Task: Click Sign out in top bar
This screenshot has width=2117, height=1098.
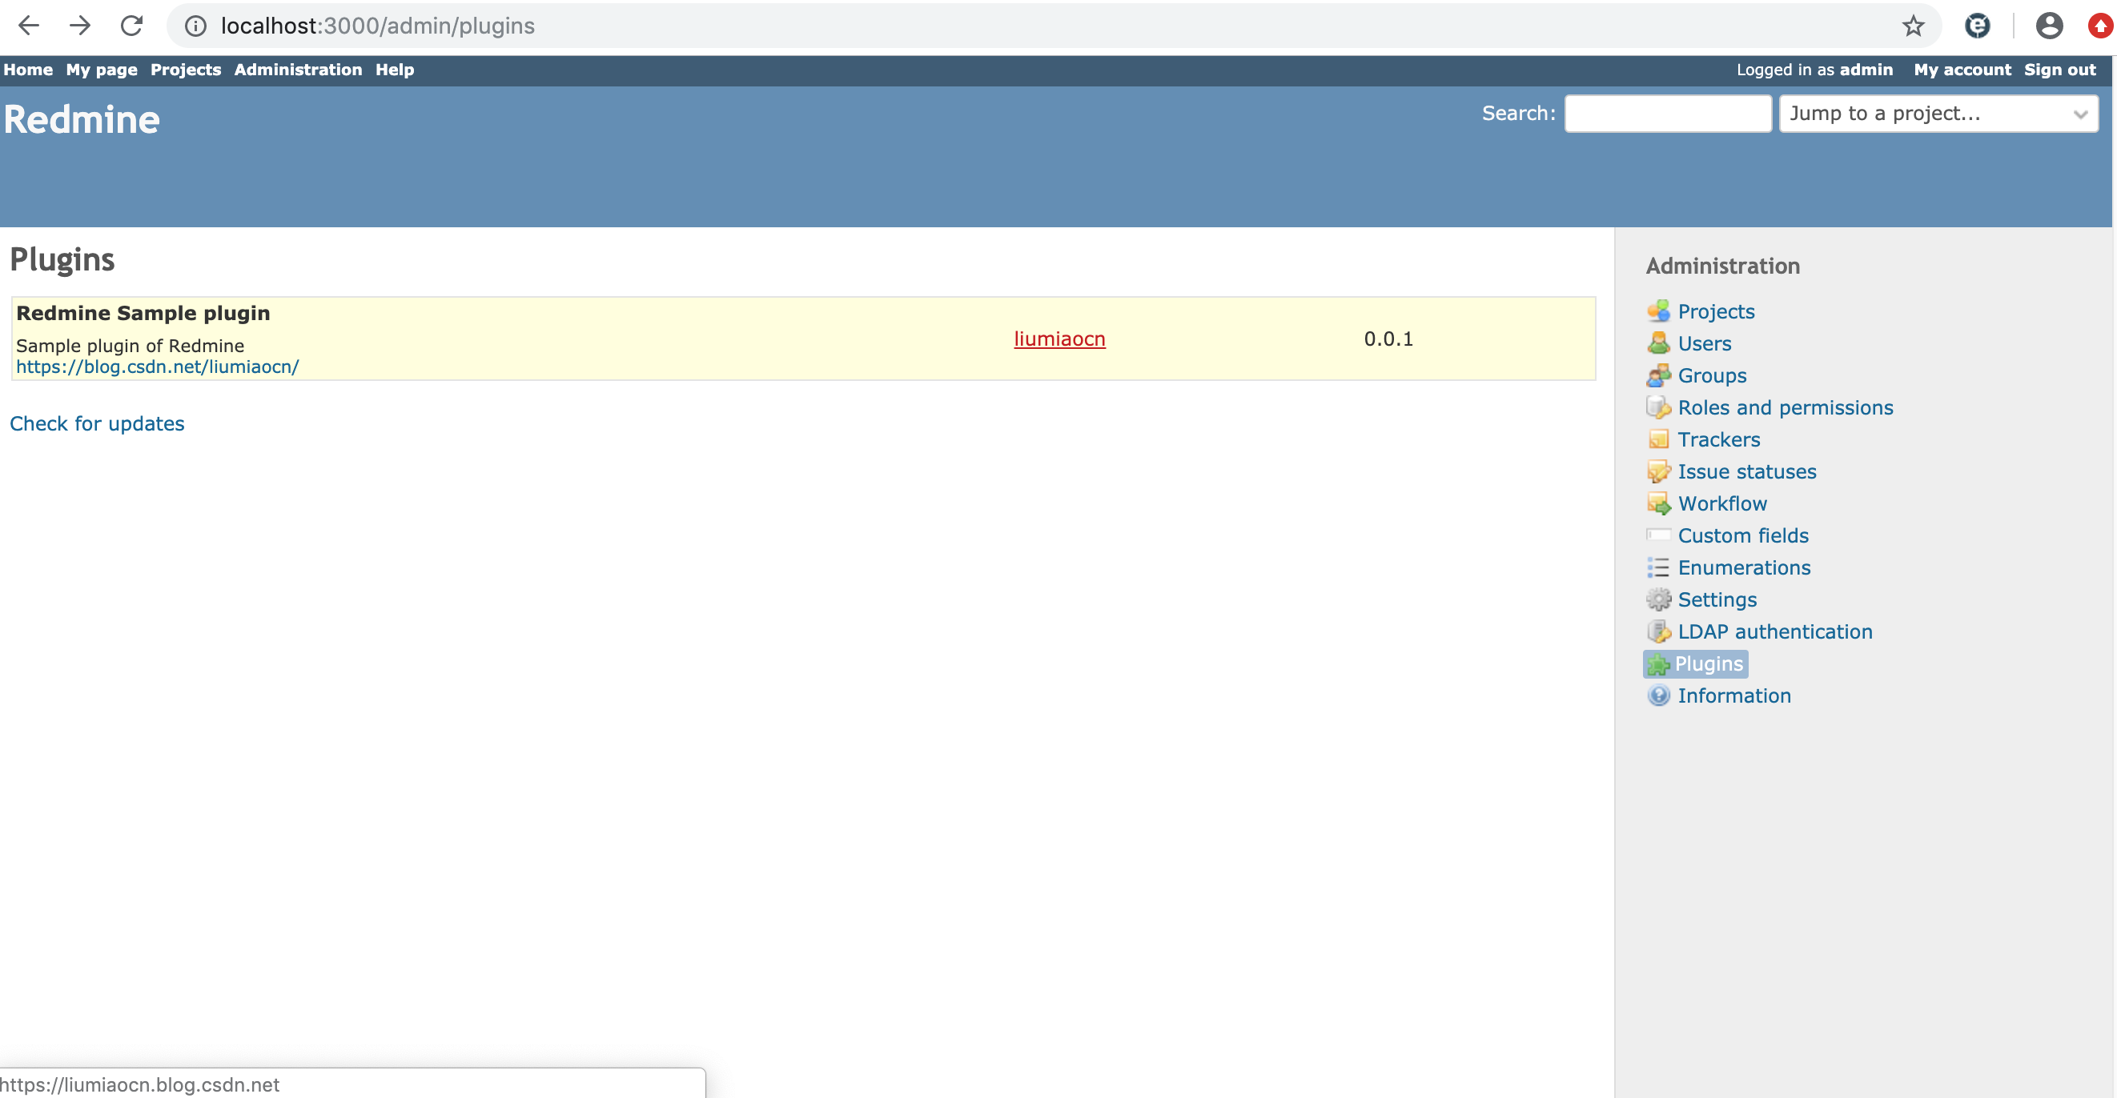Action: point(2059,70)
